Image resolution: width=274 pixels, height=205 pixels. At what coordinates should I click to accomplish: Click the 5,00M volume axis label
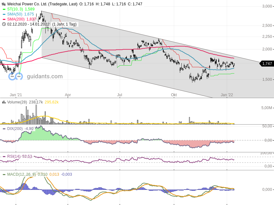[267, 108]
